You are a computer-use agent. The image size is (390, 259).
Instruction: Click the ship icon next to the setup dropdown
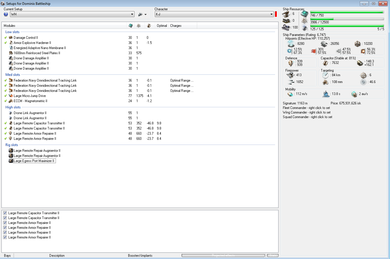tap(140, 14)
